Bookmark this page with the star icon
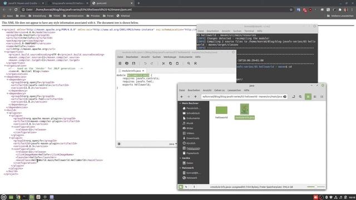Image resolution: width=356 pixels, height=200 pixels. [291, 10]
